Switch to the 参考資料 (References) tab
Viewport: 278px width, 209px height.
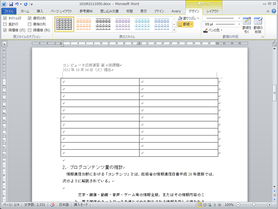[x=86, y=11]
